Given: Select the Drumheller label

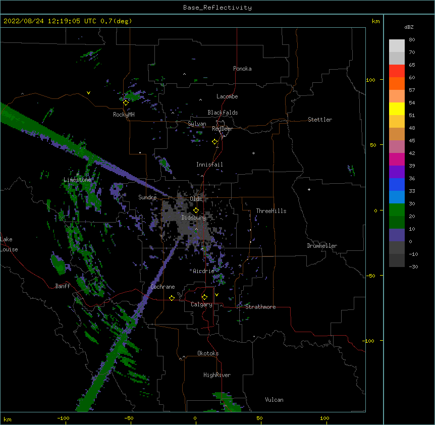Looking at the screenshot, I should 322,246.
